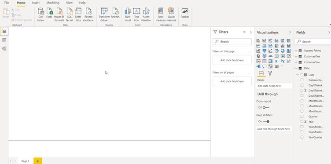Click Add data fields under Filters on all pages

[x=232, y=81]
